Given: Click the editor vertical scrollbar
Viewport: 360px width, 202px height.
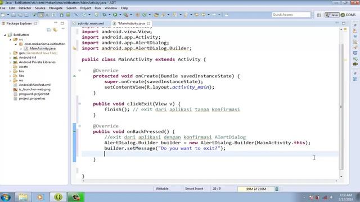Looking at the screenshot, I should tap(341, 107).
